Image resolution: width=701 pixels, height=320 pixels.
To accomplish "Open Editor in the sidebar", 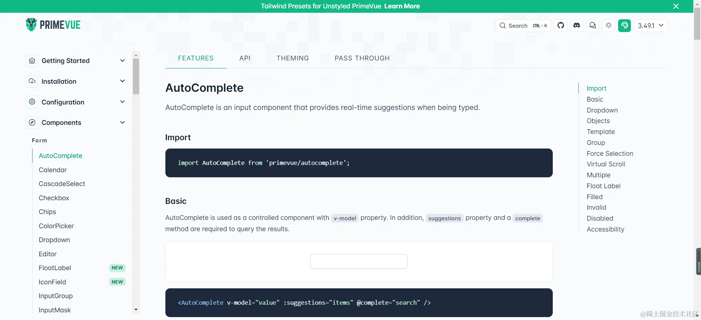I will point(48,254).
